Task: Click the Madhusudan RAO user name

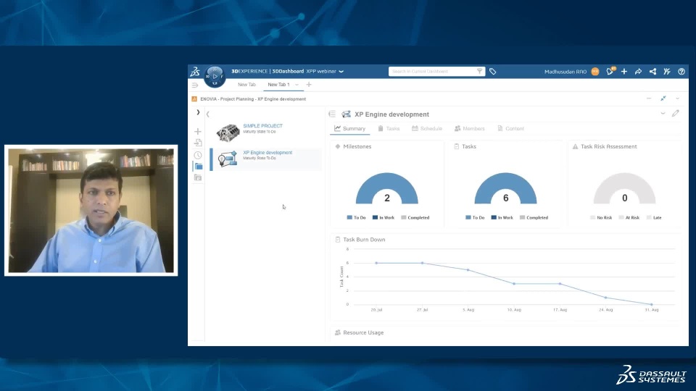Action: point(565,72)
